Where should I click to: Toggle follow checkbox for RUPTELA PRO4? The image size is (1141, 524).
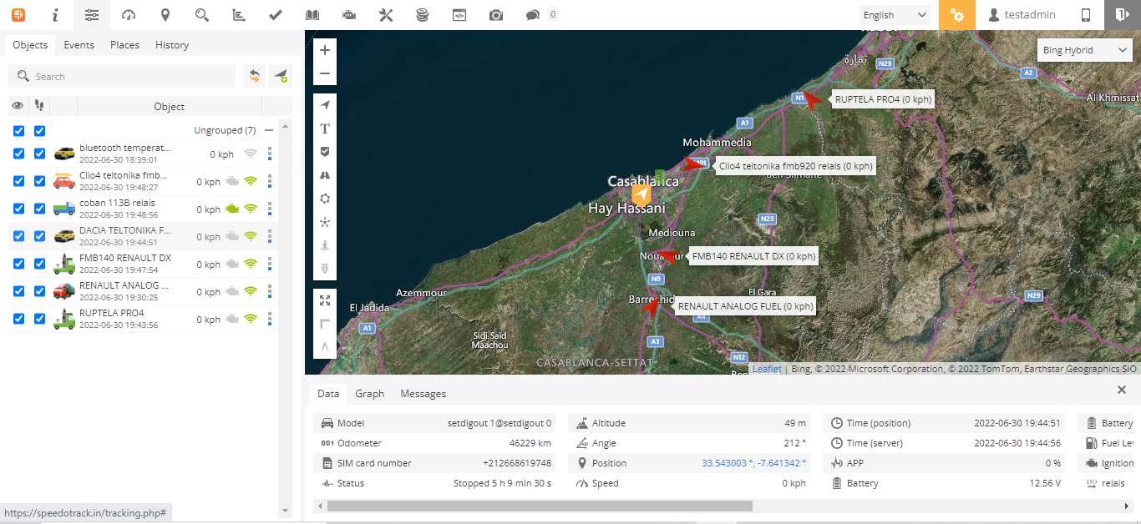click(x=39, y=319)
